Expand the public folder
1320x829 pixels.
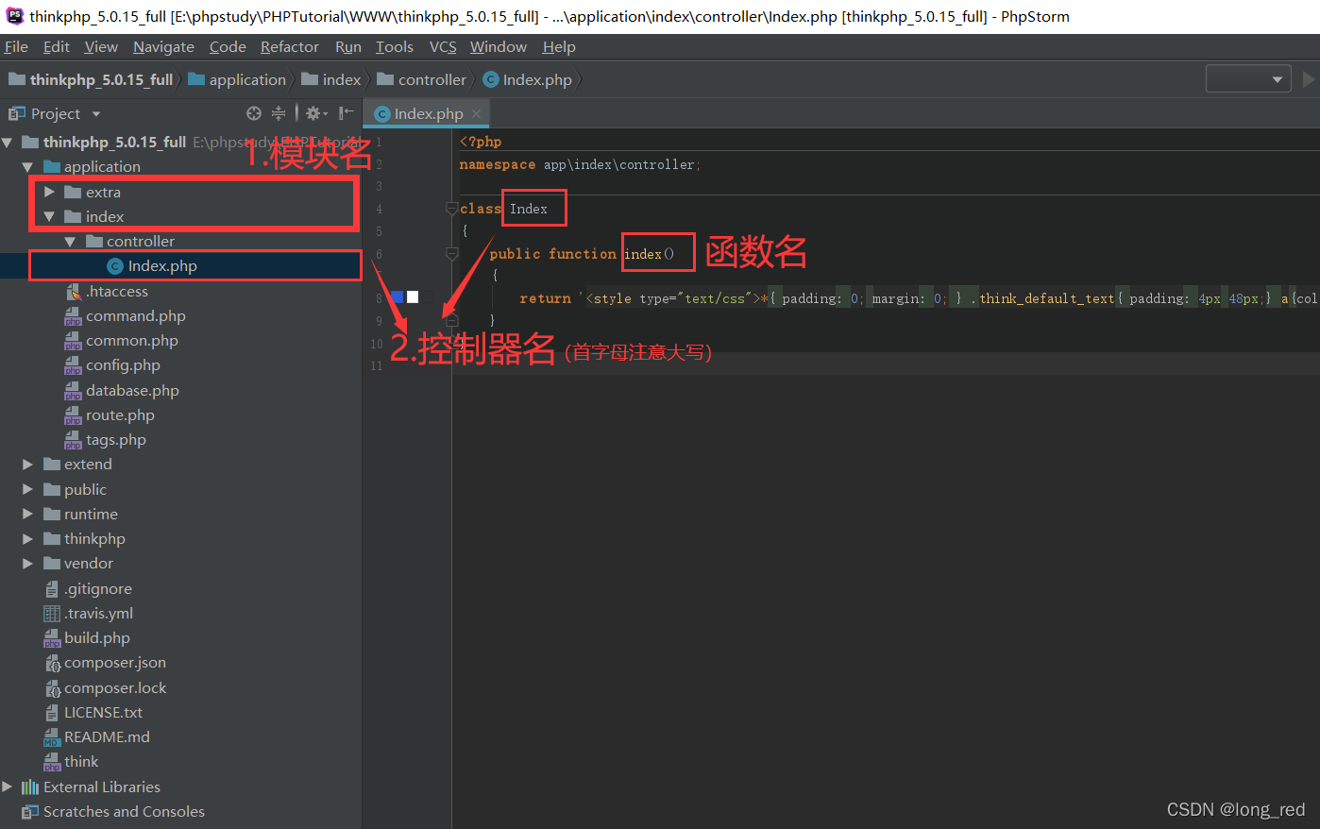(27, 490)
